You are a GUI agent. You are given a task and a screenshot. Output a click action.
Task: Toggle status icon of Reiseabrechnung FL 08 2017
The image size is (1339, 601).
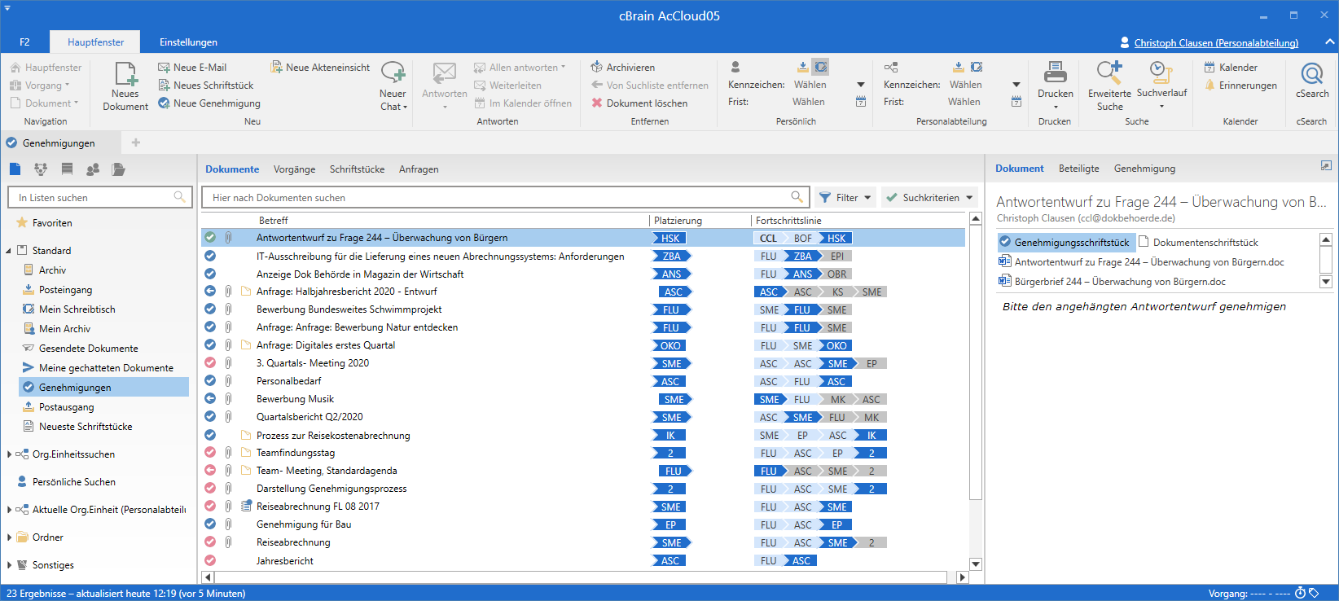point(210,507)
